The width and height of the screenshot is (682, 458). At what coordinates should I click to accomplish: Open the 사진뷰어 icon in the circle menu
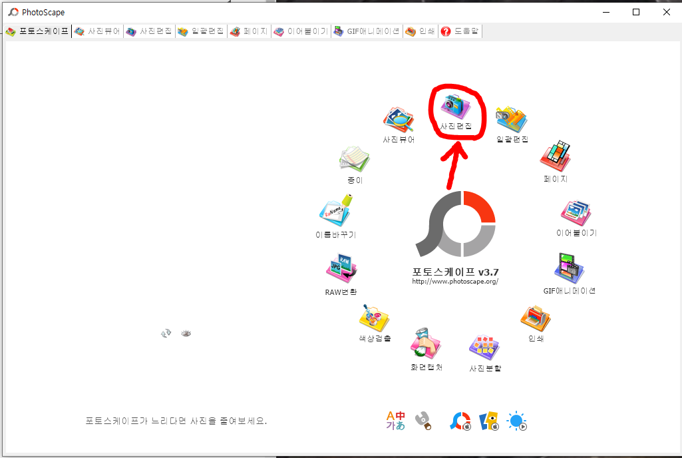click(x=399, y=120)
